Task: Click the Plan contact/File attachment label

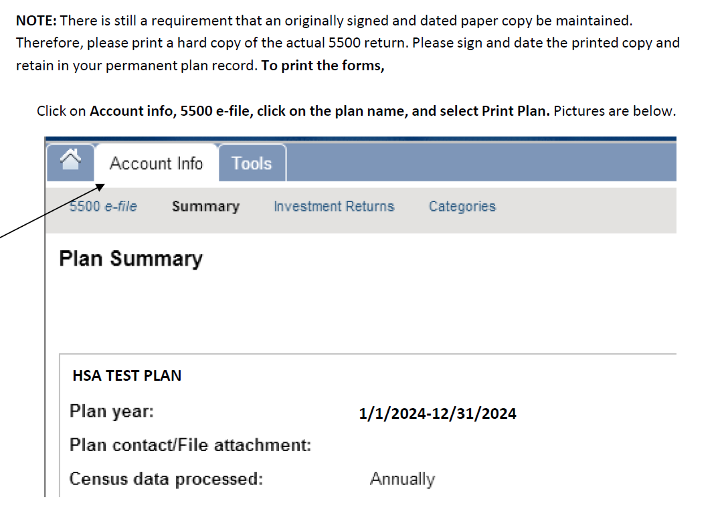Action: click(191, 444)
